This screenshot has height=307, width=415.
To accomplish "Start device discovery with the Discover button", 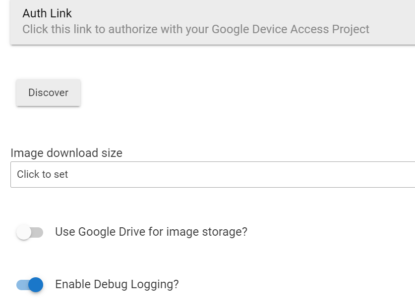I will [48, 93].
